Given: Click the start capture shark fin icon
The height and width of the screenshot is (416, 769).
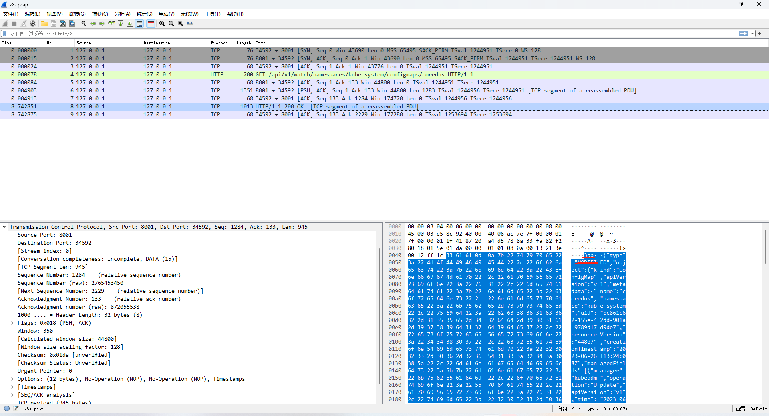Looking at the screenshot, I should 5,24.
